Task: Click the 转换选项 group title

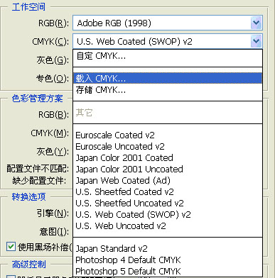Action: coord(28,196)
